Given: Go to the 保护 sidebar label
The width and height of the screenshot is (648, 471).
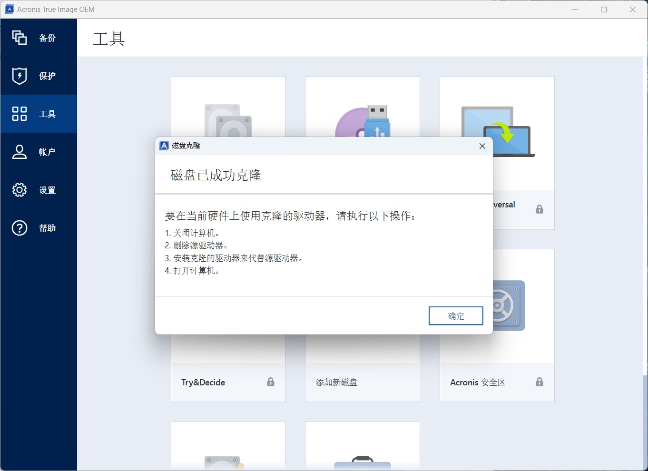Looking at the screenshot, I should pos(48,76).
